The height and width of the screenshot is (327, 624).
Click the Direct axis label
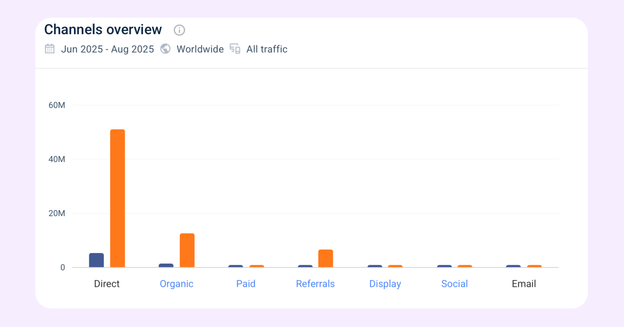click(x=107, y=284)
